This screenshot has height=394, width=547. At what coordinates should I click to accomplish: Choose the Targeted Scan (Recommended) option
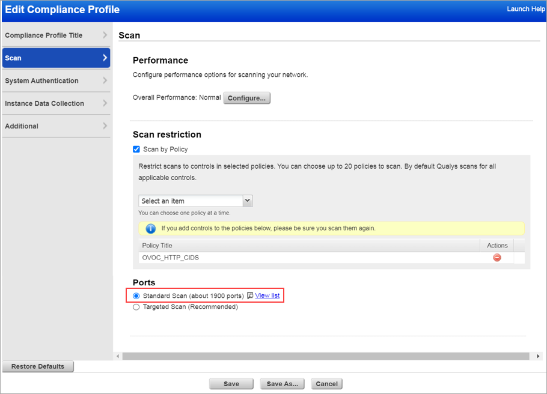click(x=136, y=306)
